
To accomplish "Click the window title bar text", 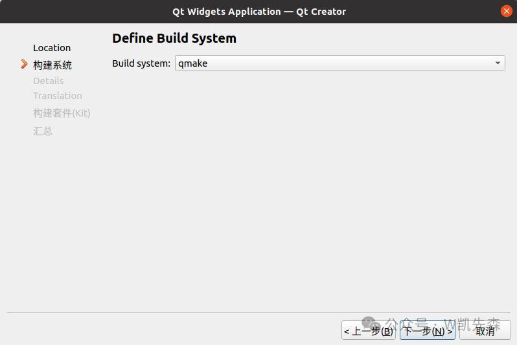I will point(258,11).
